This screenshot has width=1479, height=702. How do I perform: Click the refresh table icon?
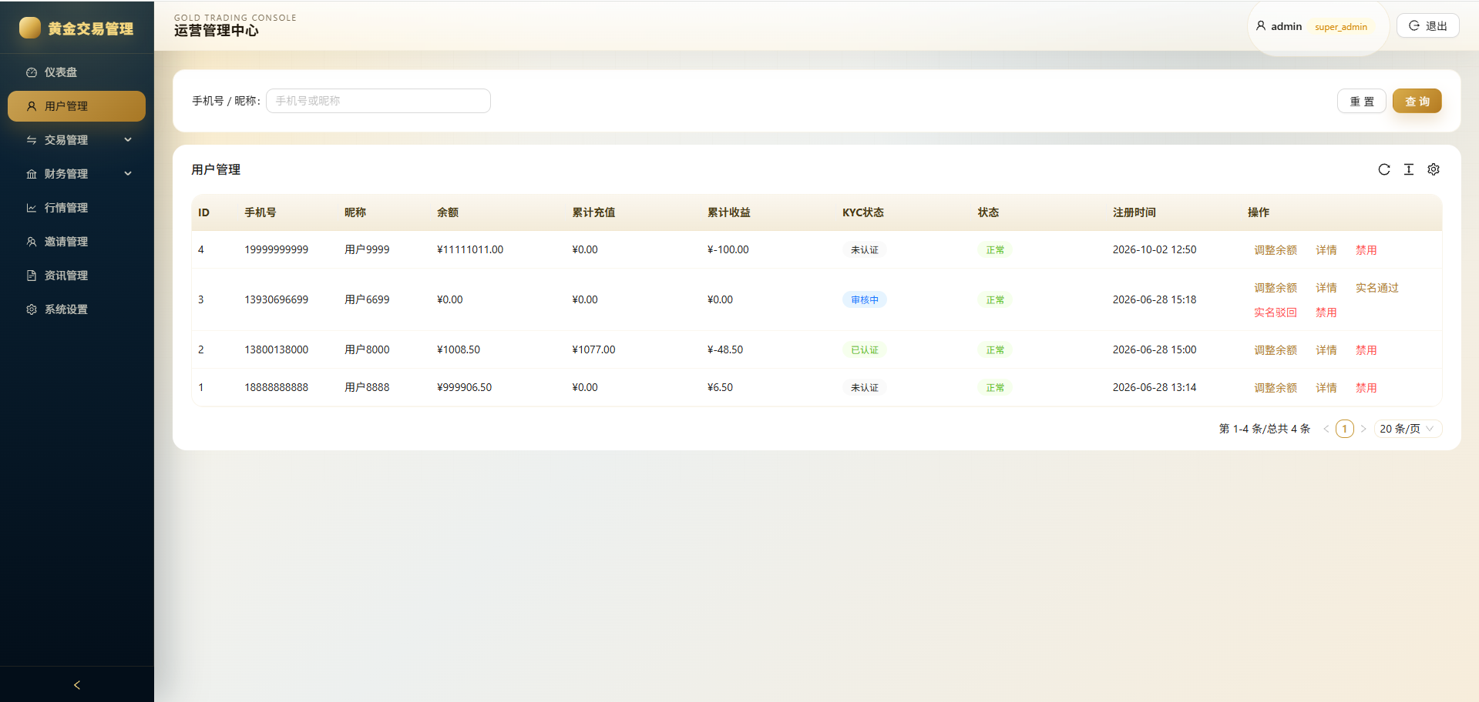click(1384, 169)
